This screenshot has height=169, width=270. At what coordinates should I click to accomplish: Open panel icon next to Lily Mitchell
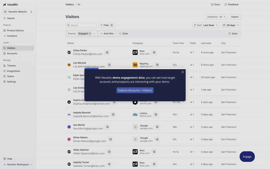pyautogui.click(x=109, y=65)
